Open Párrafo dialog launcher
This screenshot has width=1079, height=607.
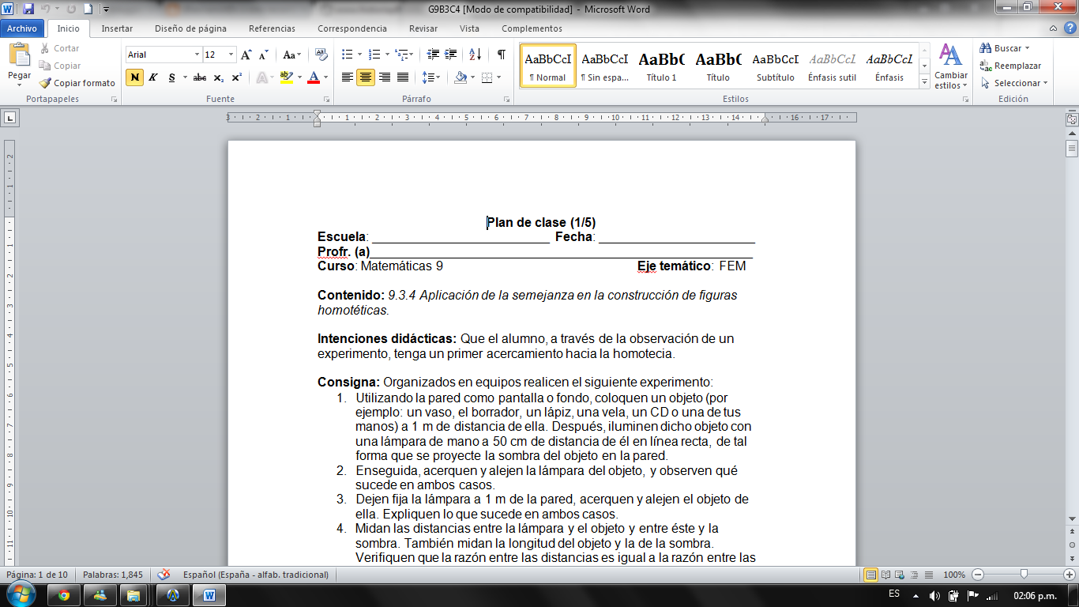[509, 100]
